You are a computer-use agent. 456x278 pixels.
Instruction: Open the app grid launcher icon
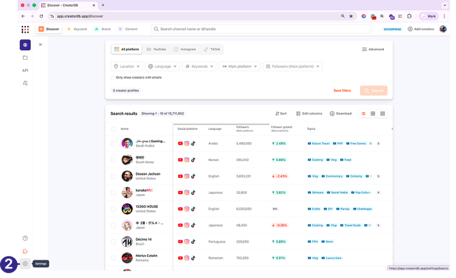25,29
